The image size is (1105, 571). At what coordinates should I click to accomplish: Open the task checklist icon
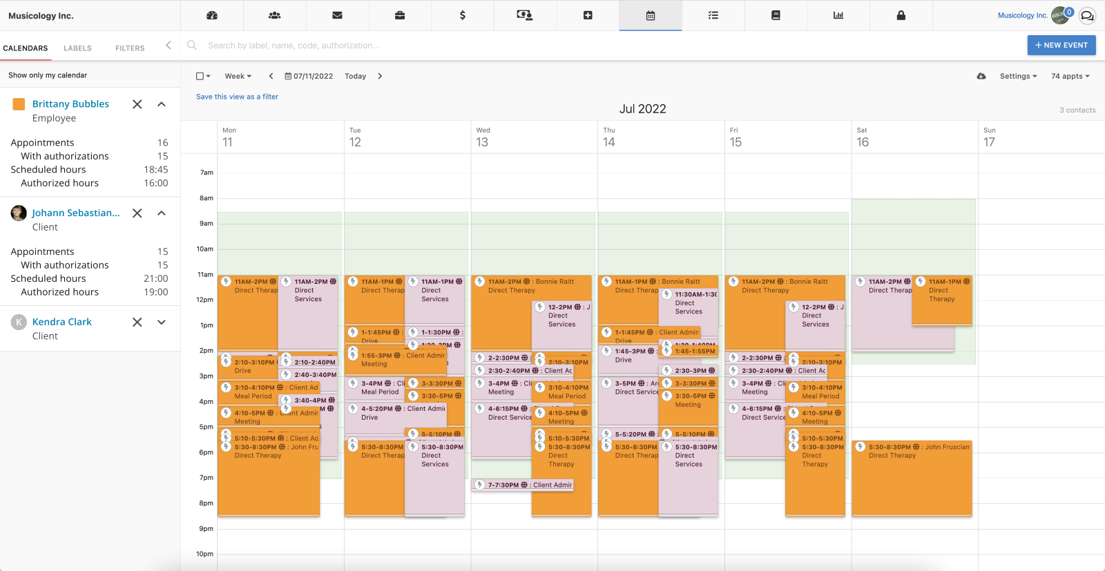coord(713,15)
